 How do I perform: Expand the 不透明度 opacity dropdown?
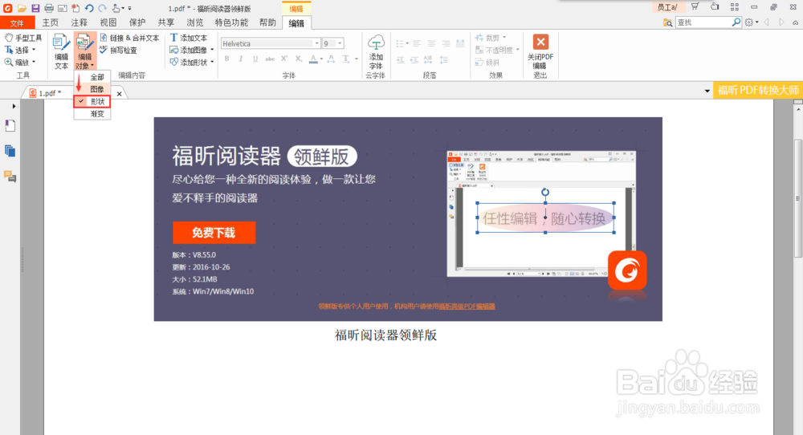[518, 50]
